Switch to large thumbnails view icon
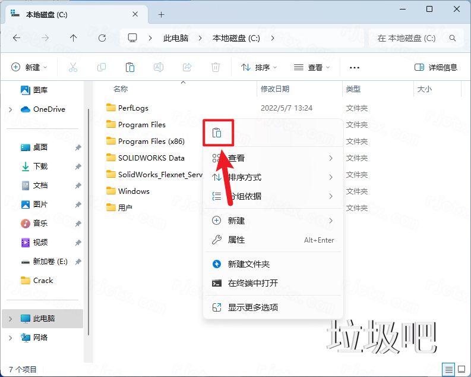 [x=461, y=369]
